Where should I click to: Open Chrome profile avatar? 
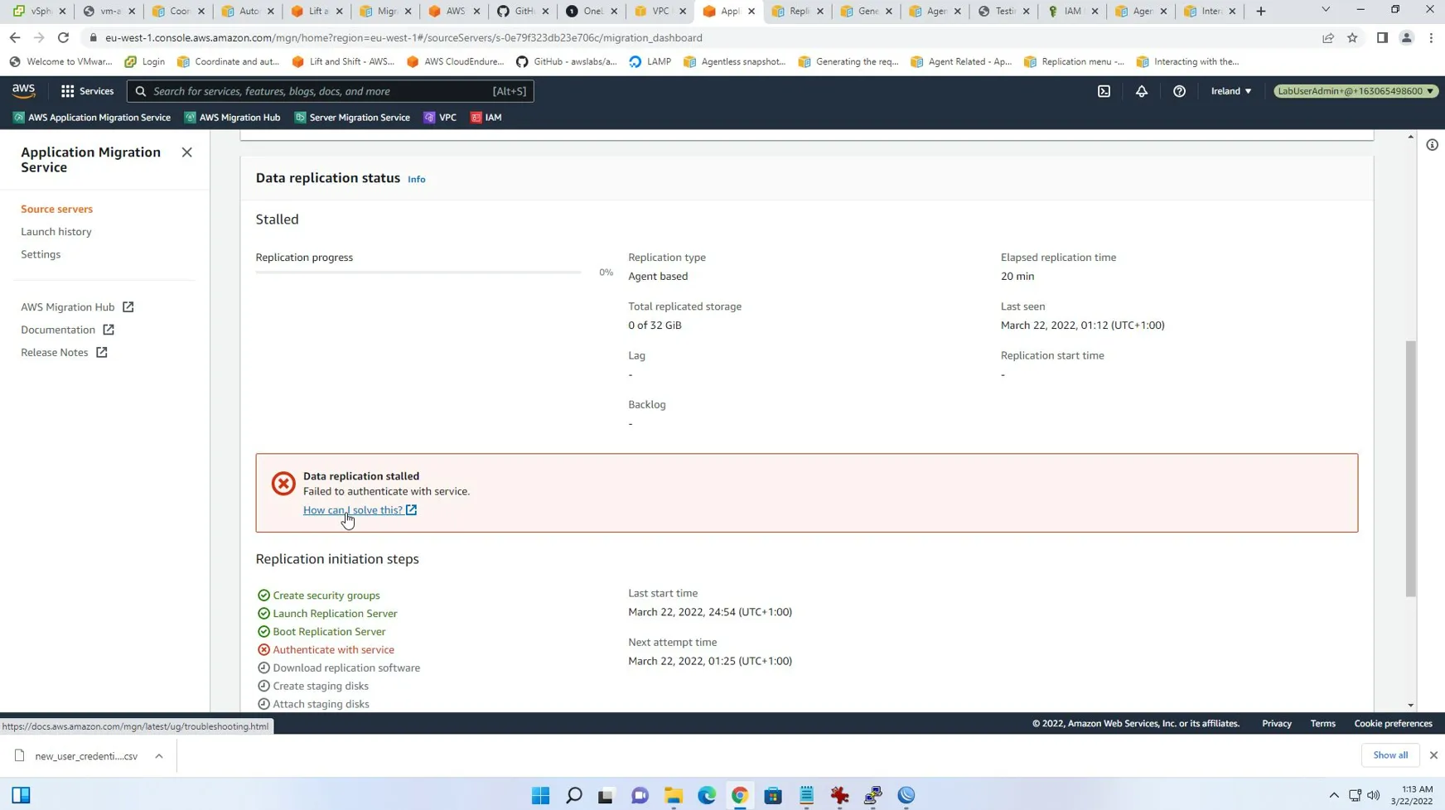coord(1406,37)
